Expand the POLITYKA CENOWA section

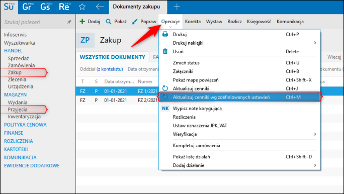point(25,125)
